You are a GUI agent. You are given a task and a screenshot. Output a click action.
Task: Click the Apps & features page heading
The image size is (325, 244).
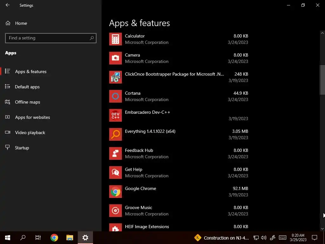(139, 23)
